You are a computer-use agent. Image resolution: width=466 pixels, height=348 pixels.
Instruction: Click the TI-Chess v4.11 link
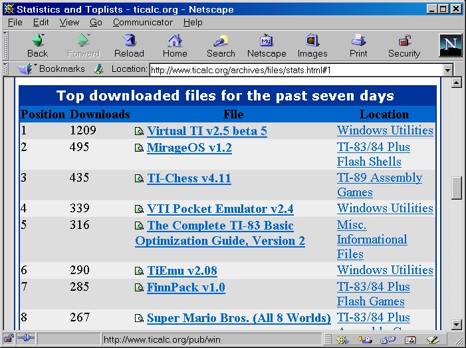point(189,178)
